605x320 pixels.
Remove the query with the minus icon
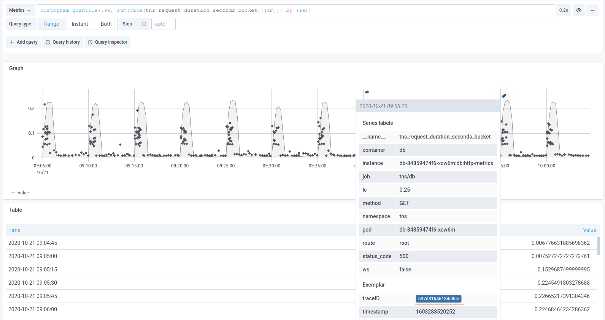(x=592, y=10)
